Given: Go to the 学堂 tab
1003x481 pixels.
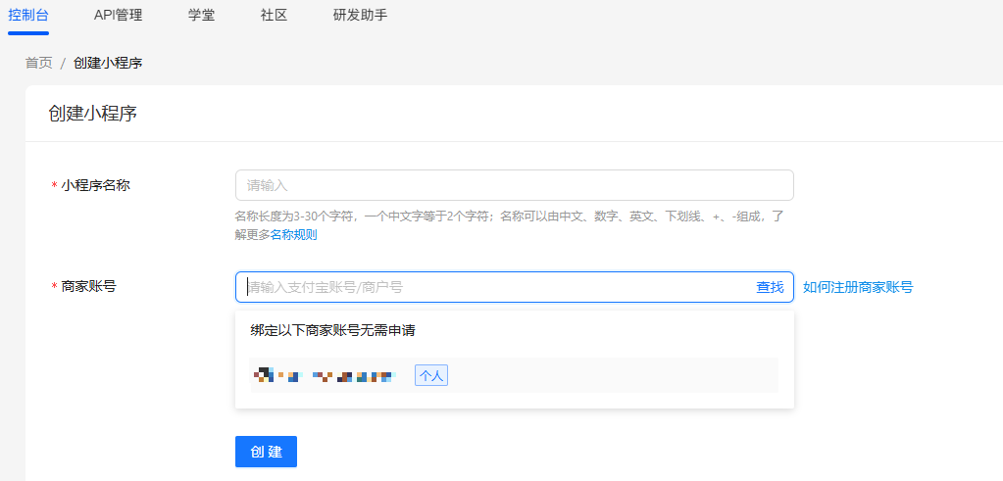Looking at the screenshot, I should (201, 15).
